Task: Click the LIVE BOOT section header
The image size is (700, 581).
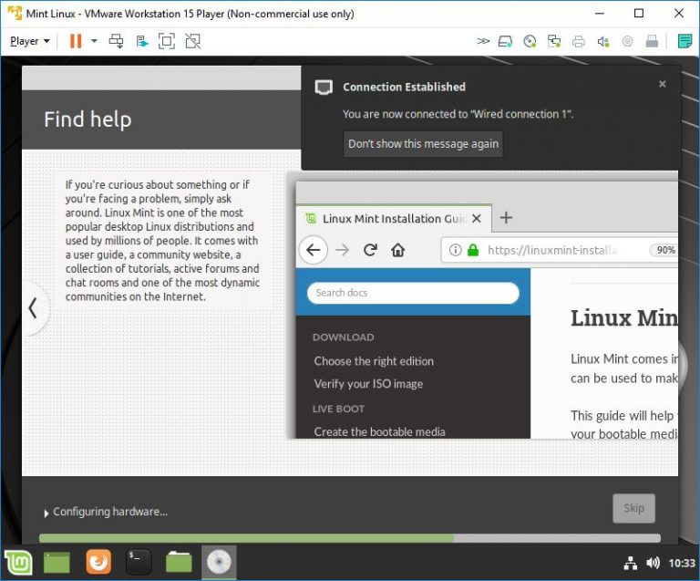Action: pos(338,409)
